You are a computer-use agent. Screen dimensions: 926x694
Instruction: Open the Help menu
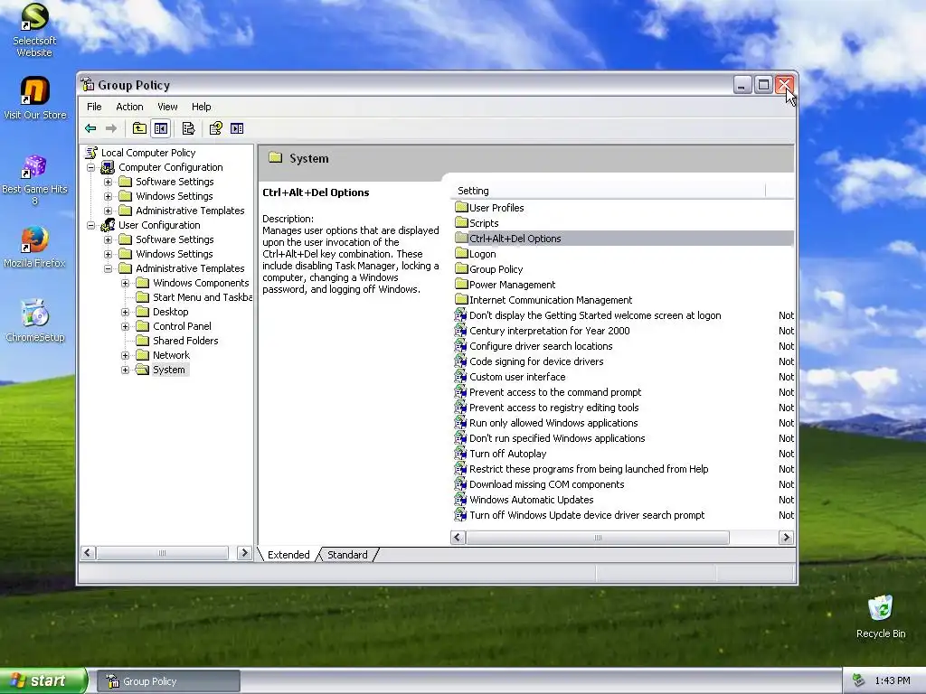(x=201, y=107)
